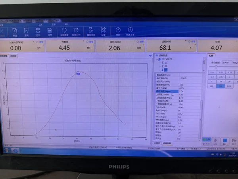Click the Print (打印) toolbar icon
Viewport: 238px width, 179px height.
pos(38,32)
